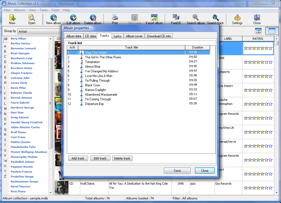The image size is (281, 203).
Task: Select artist Mozart Wolfgang Amadeus in sidebar
Action: [29, 152]
